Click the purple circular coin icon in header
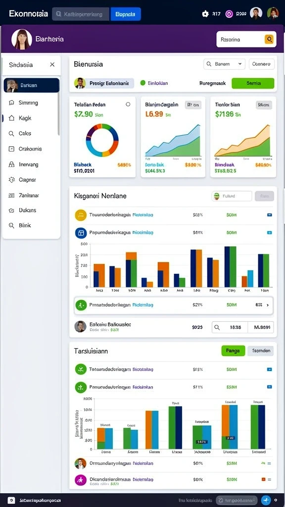 tap(229, 14)
